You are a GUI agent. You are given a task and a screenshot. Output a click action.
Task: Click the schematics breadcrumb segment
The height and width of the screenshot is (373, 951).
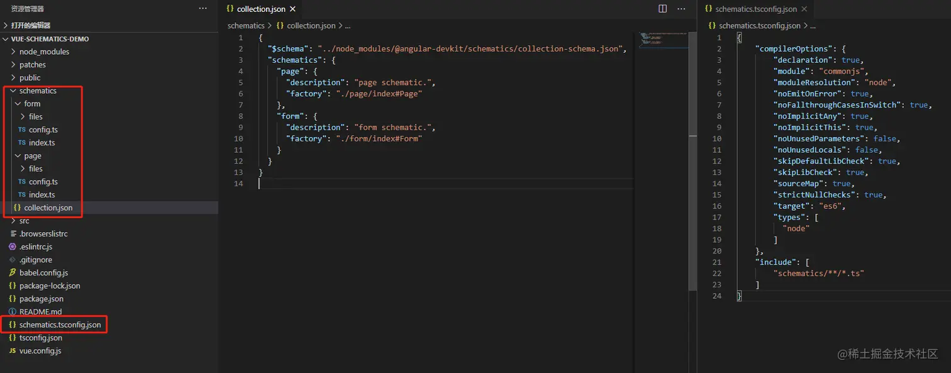point(246,26)
